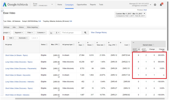Click bid icon under ZAR0.37 Max. CPV

tap(59, 70)
